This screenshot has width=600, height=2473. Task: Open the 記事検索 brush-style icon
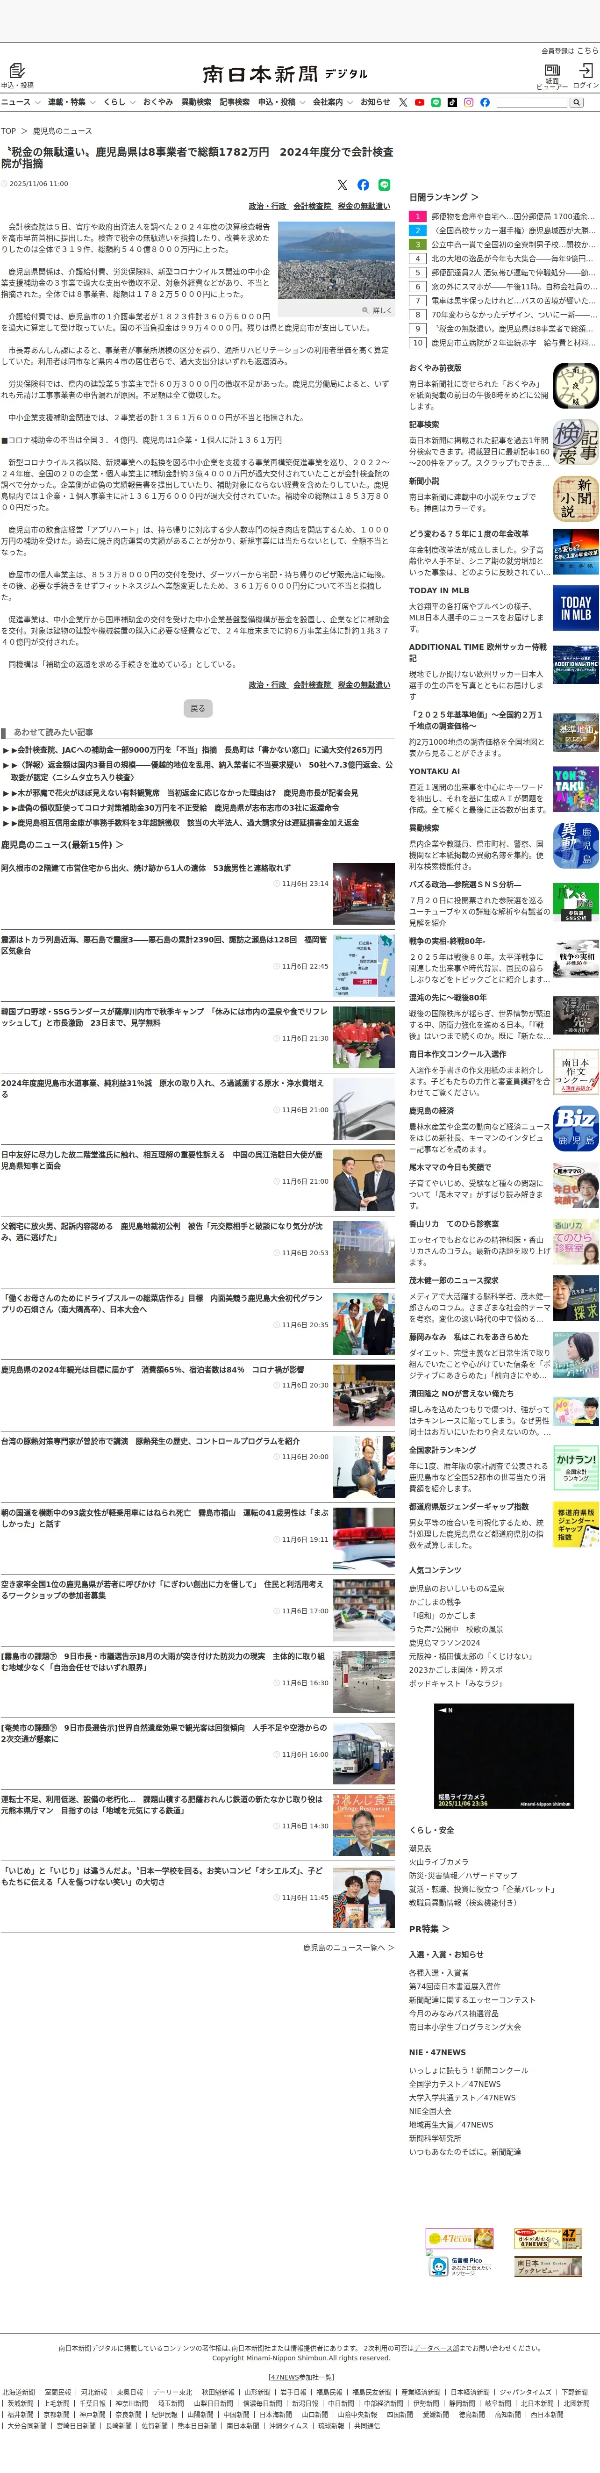pyautogui.click(x=576, y=443)
